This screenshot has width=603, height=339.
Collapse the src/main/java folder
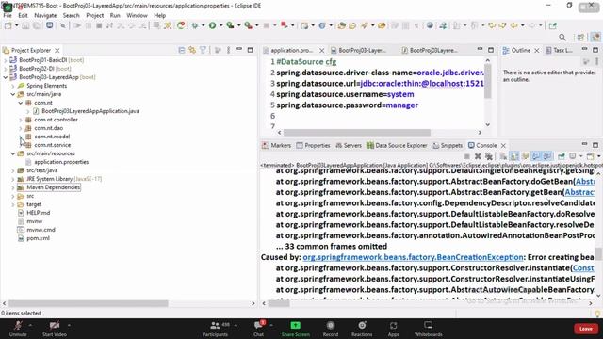point(13,94)
